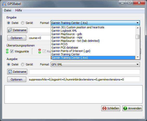Click the input file name text field

point(40,30)
